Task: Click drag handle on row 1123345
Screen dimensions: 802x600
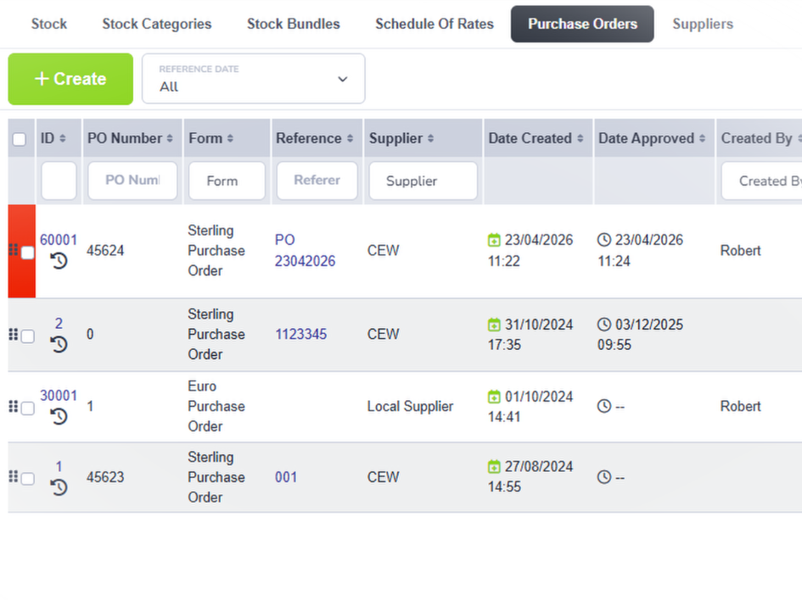Action: click(14, 335)
